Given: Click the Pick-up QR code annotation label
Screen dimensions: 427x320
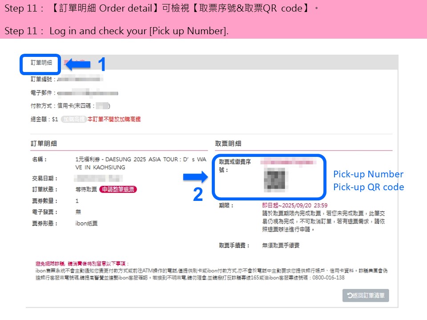Looking at the screenshot, I should click(x=369, y=187).
